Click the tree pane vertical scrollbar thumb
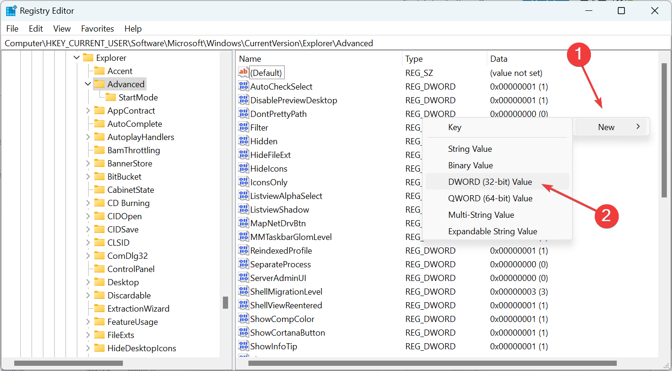Screen dimensions: 672x371 pyautogui.click(x=225, y=302)
